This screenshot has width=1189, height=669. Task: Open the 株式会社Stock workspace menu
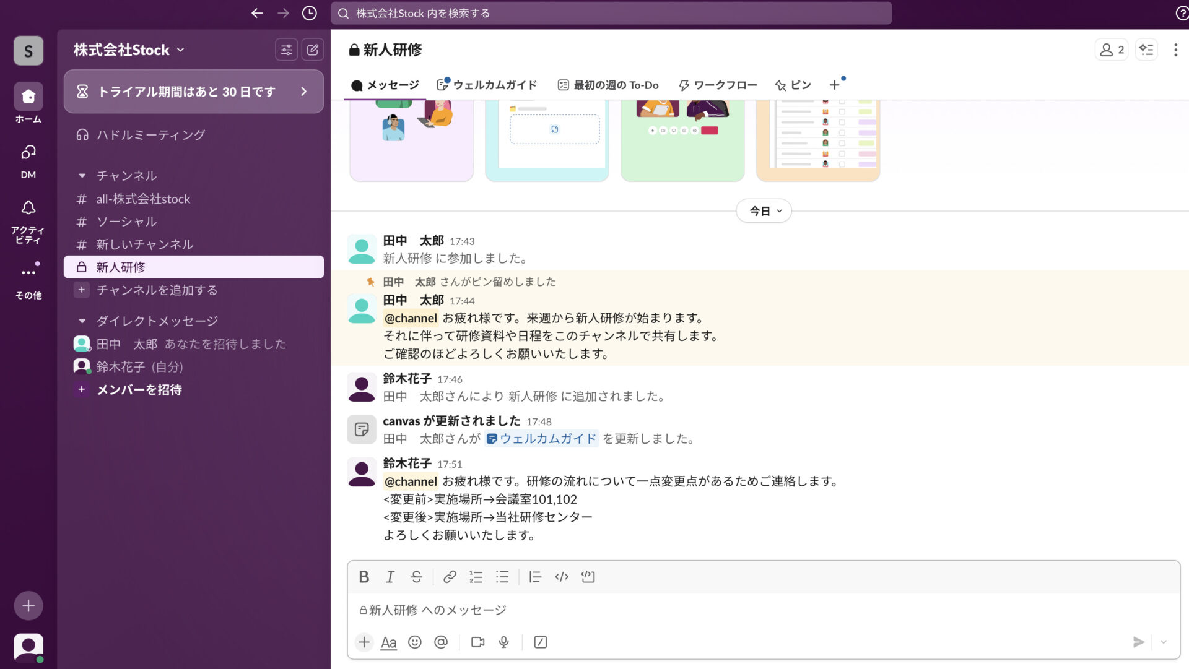(127, 50)
